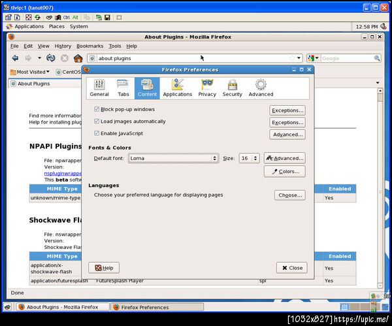
Task: Toggle Block pop-up windows checkbox
Action: [x=97, y=109]
